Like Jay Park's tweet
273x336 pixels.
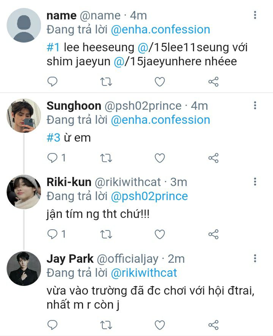pos(160,325)
